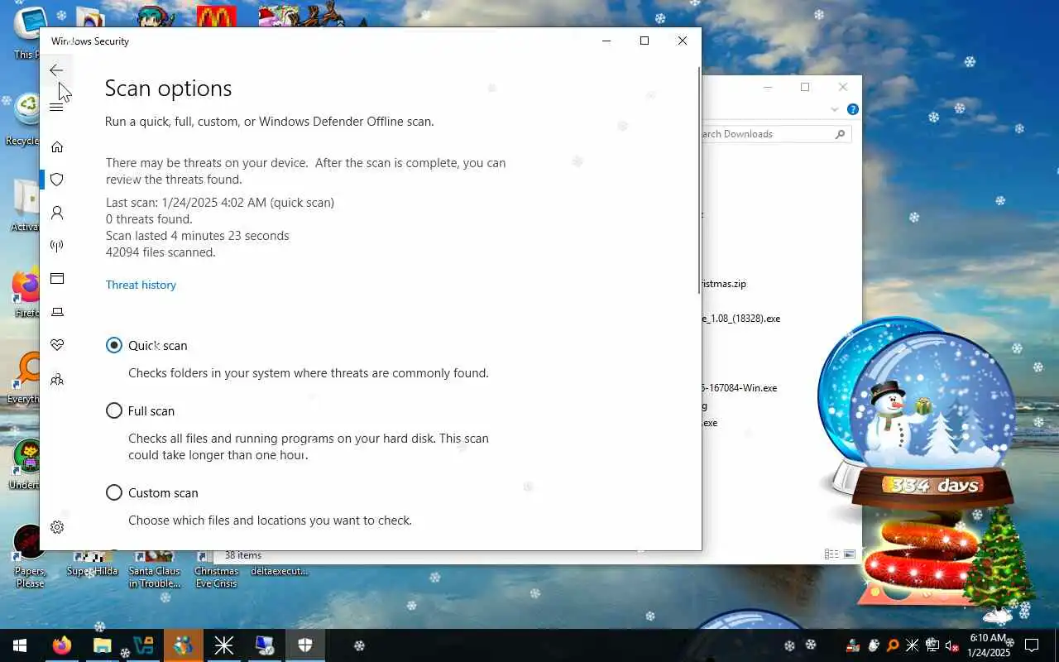Open the Windows Start menu

(19, 645)
